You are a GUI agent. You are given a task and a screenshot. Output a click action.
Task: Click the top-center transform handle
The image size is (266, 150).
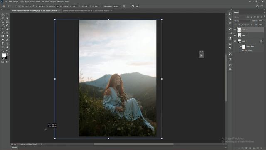coord(108,20)
